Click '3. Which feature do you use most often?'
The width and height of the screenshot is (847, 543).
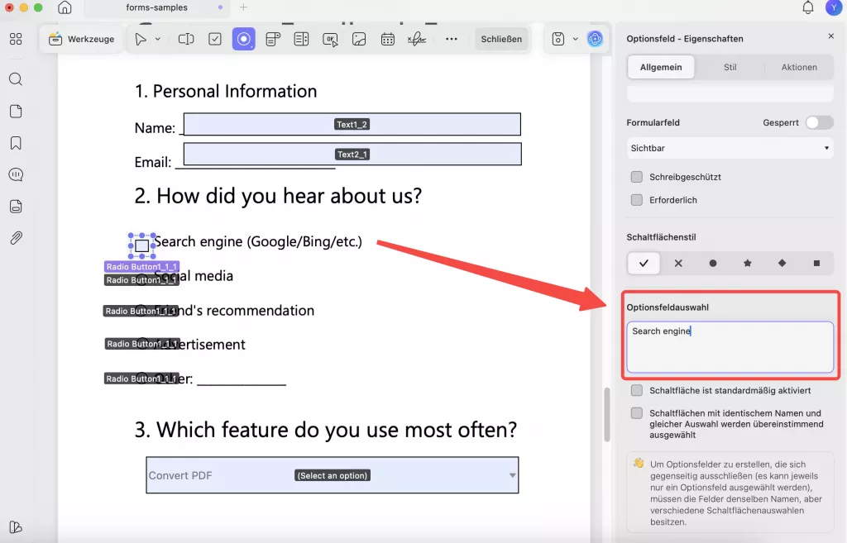point(326,431)
